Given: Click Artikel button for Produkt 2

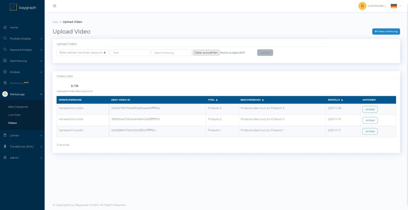Looking at the screenshot, I should point(370,120).
